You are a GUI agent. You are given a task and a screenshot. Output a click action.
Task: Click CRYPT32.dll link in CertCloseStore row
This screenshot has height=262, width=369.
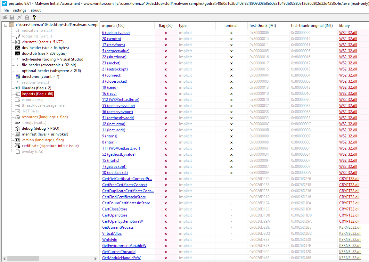[349, 209]
